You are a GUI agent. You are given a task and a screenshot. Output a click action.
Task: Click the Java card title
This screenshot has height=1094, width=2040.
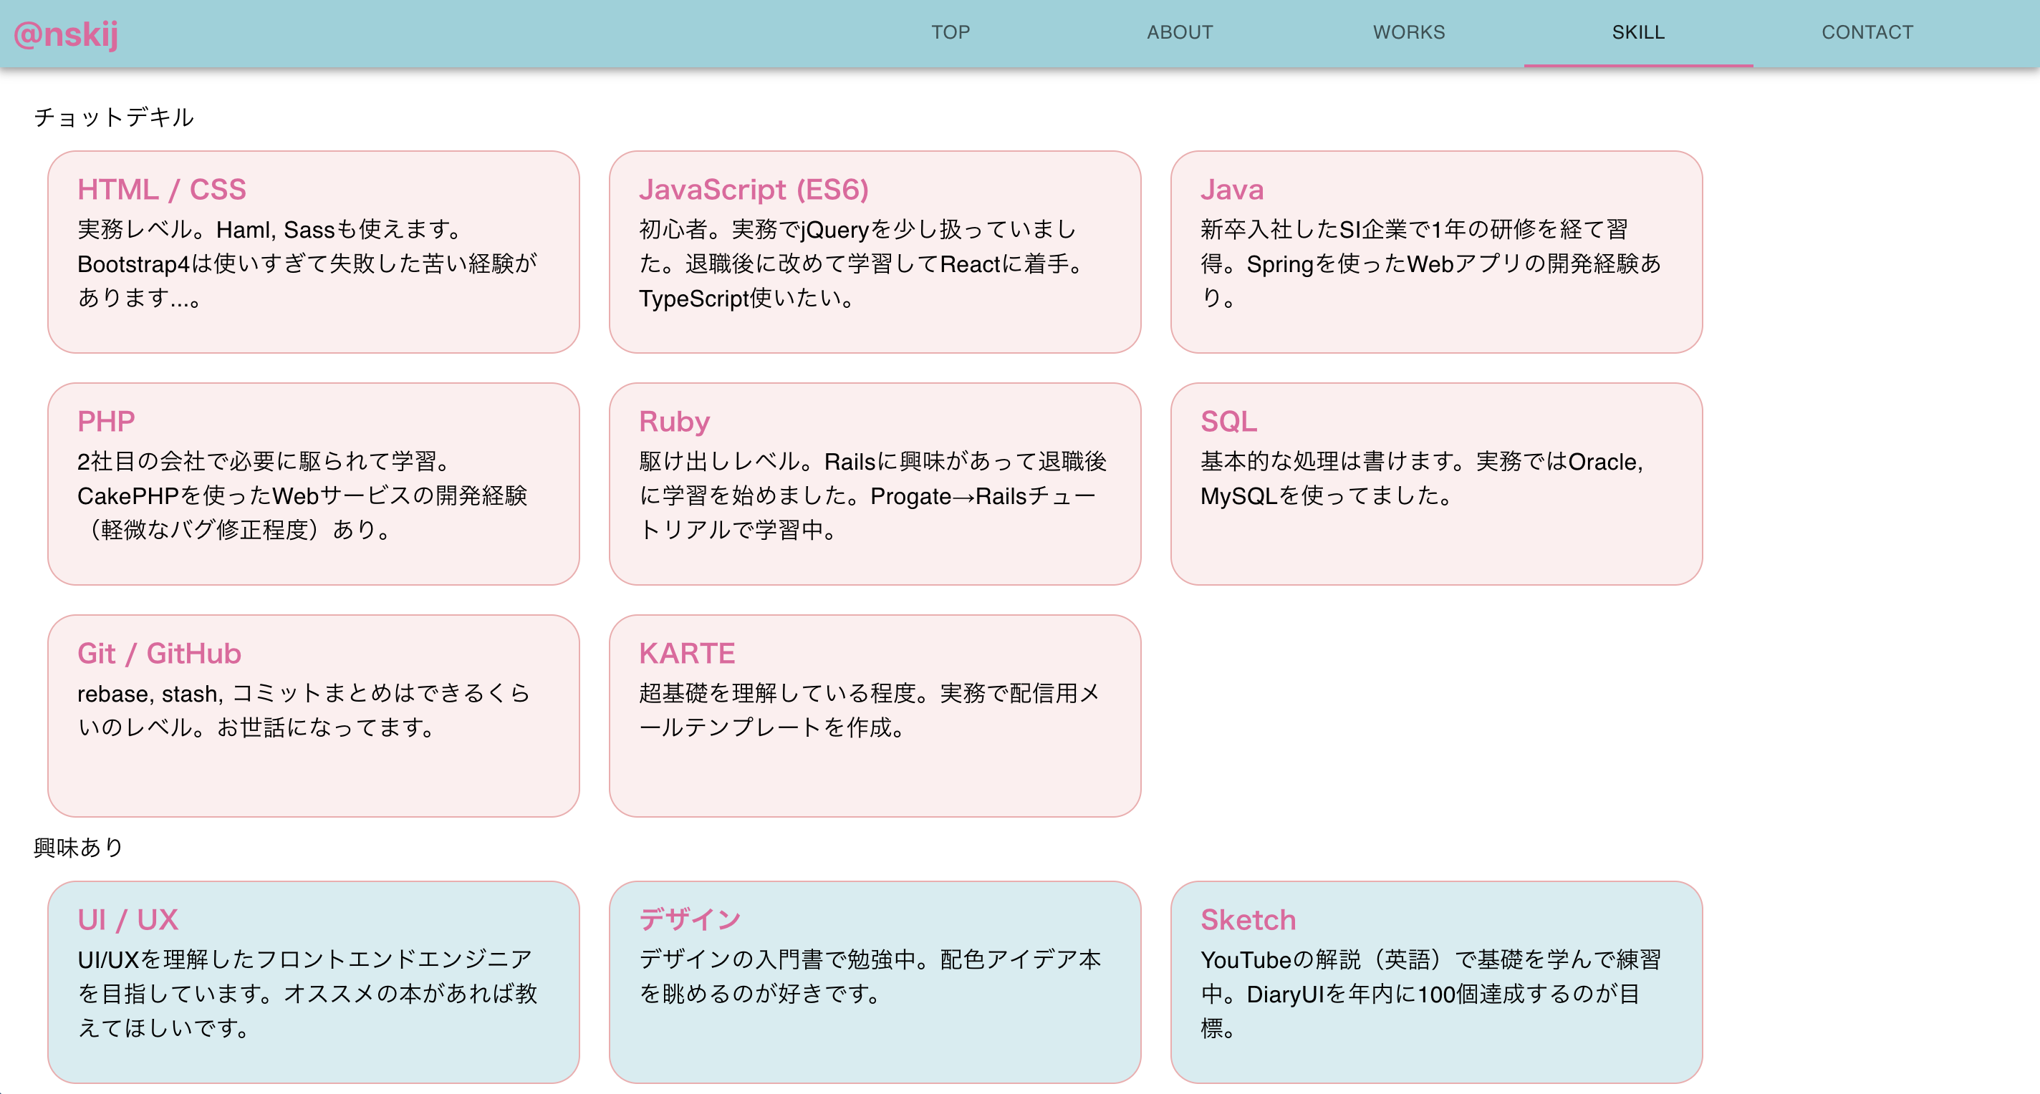[x=1231, y=189]
